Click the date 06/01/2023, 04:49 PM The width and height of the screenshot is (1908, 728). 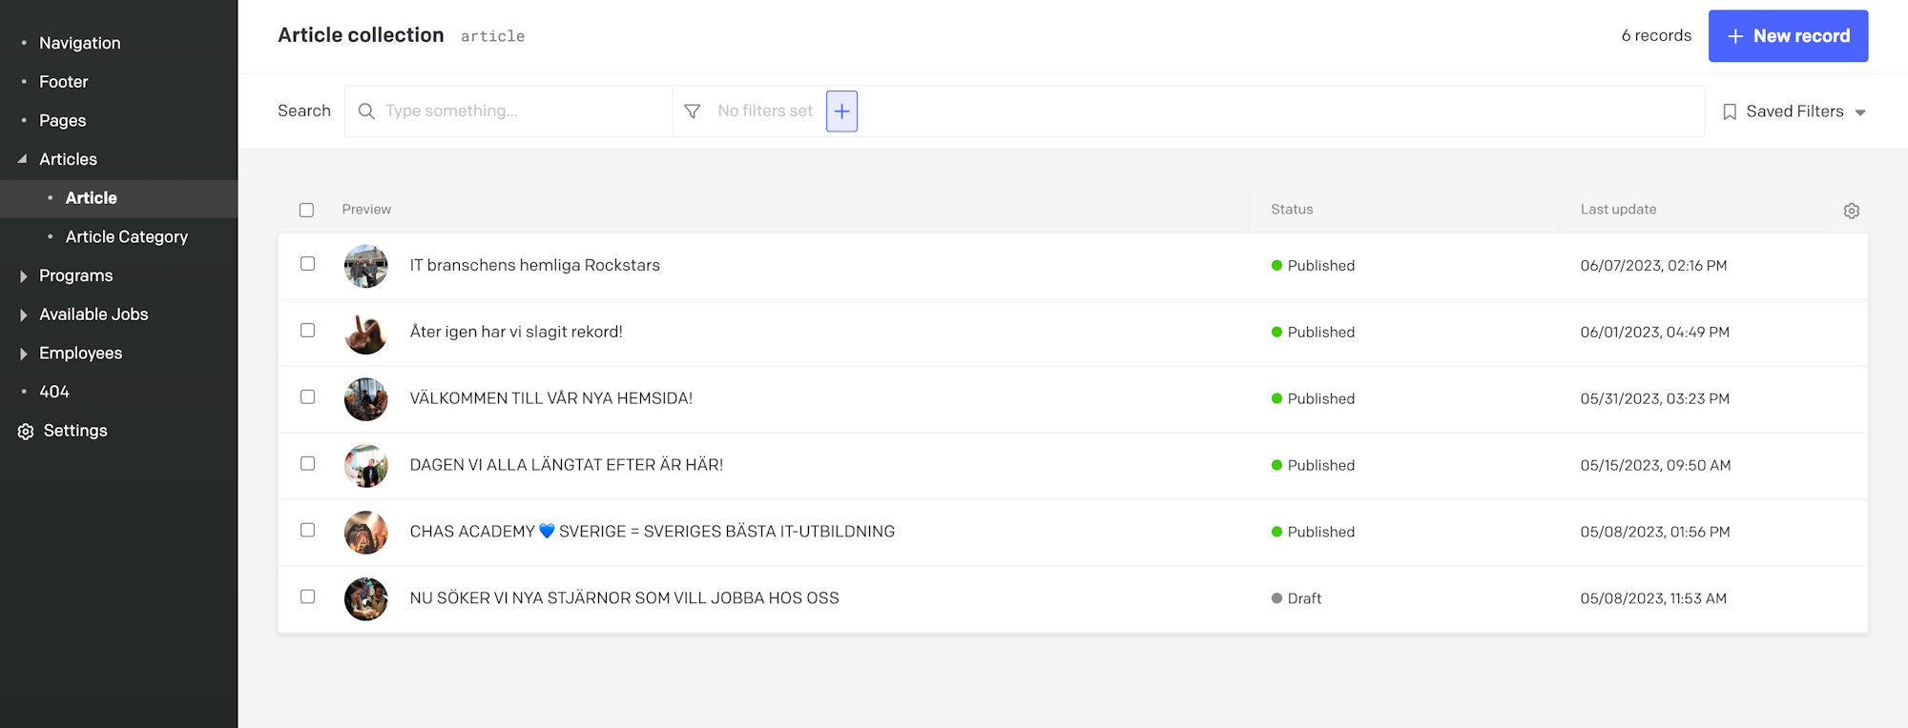pos(1654,333)
